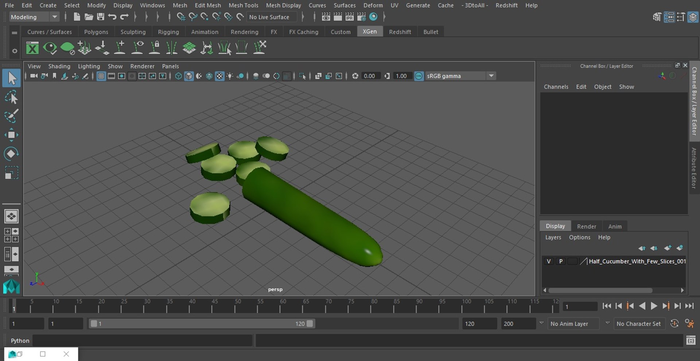Image resolution: width=700 pixels, height=361 pixels.
Task: Open the No Character Set dropdown
Action: pyautogui.click(x=640, y=323)
